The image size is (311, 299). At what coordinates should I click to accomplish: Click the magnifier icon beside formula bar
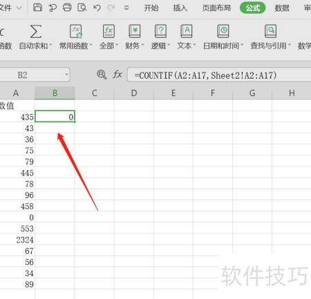(102, 75)
